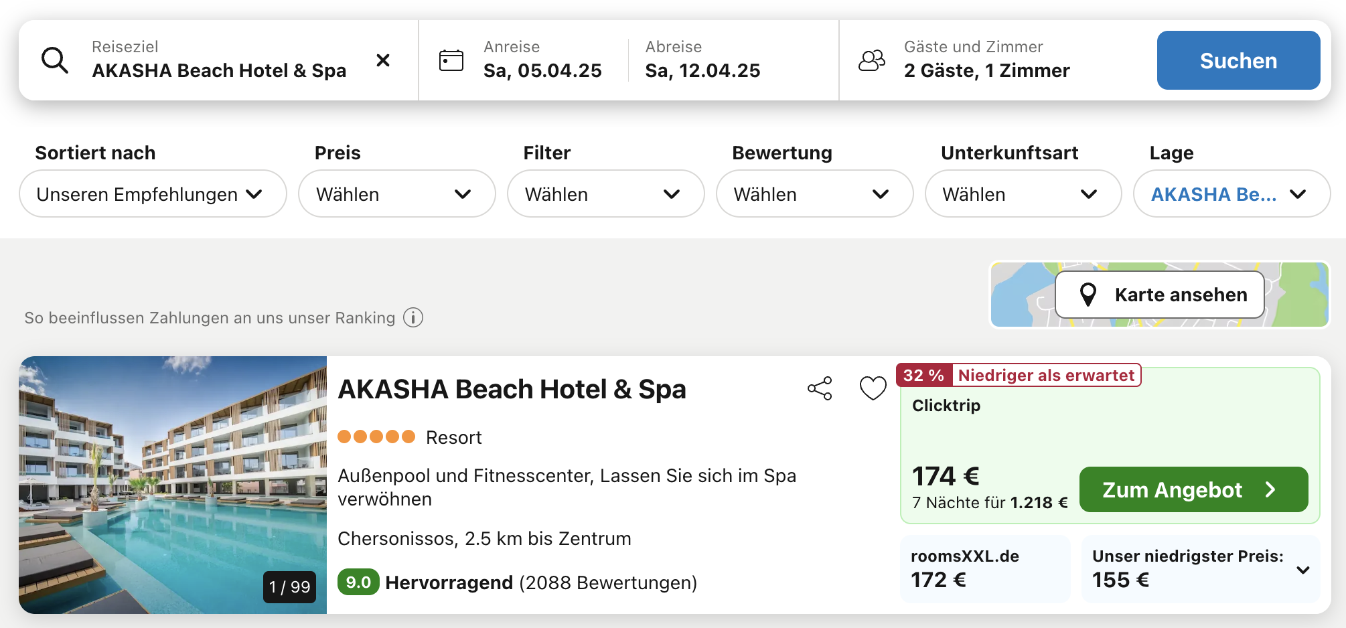The image size is (1346, 628).
Task: Open the hotel pool photo thumbnail
Action: pos(173,485)
